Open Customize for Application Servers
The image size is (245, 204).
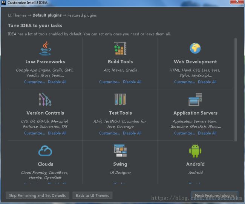click(185, 133)
